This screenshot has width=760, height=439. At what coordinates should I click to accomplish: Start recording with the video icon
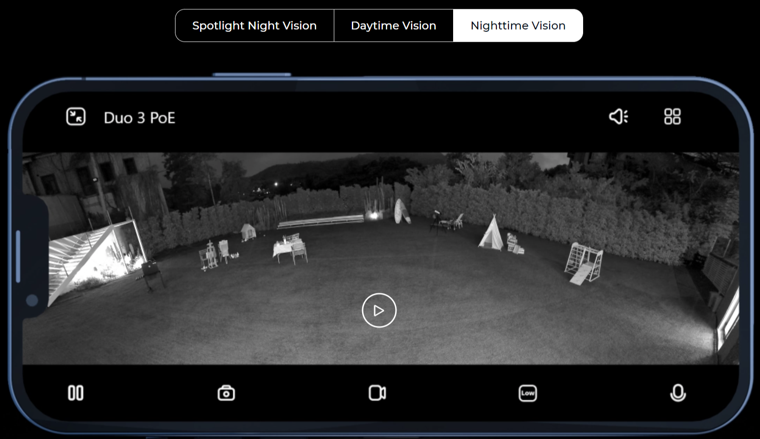377,393
